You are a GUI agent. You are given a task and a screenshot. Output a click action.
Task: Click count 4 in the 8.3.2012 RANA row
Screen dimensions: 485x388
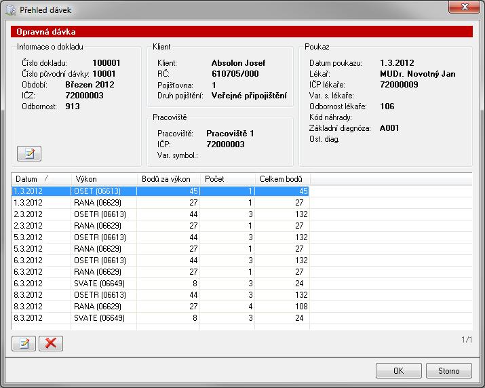point(250,307)
